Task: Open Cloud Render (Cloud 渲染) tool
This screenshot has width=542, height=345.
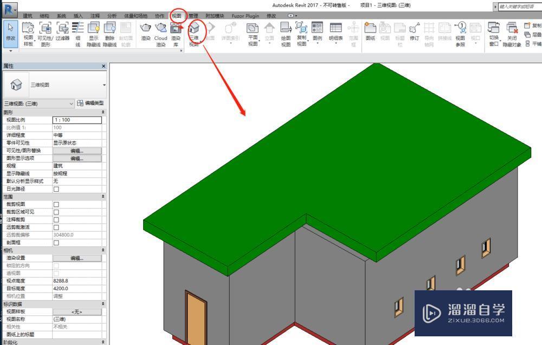Action: tap(160, 31)
